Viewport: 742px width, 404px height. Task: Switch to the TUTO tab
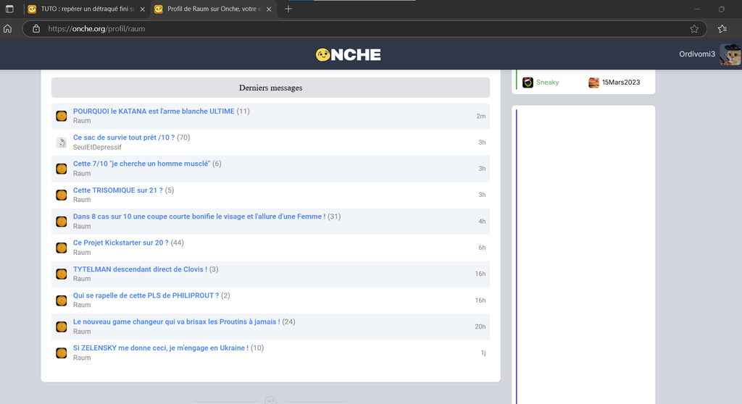click(x=87, y=9)
